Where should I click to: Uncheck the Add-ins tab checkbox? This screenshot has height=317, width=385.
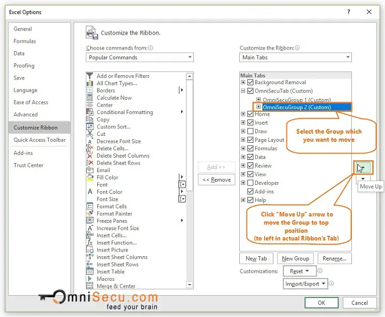point(250,191)
